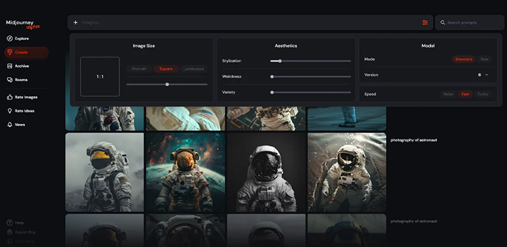The width and height of the screenshot is (507, 247).
Task: Click the "Speed" label
Action: pos(370,94)
